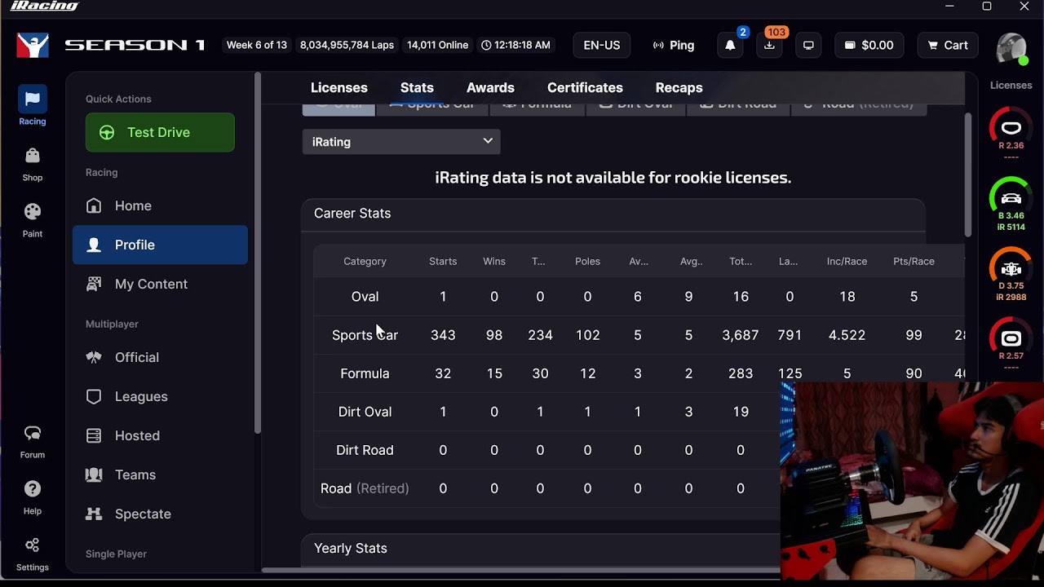Open Leagues in sidebar

[160, 396]
